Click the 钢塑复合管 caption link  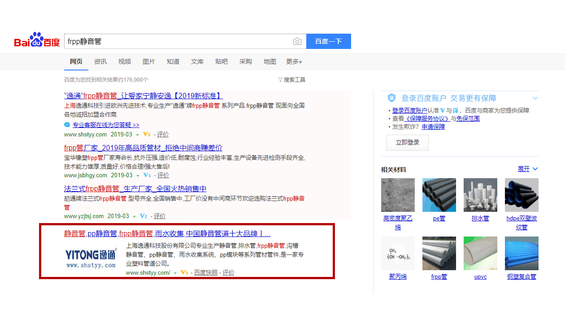click(x=522, y=277)
